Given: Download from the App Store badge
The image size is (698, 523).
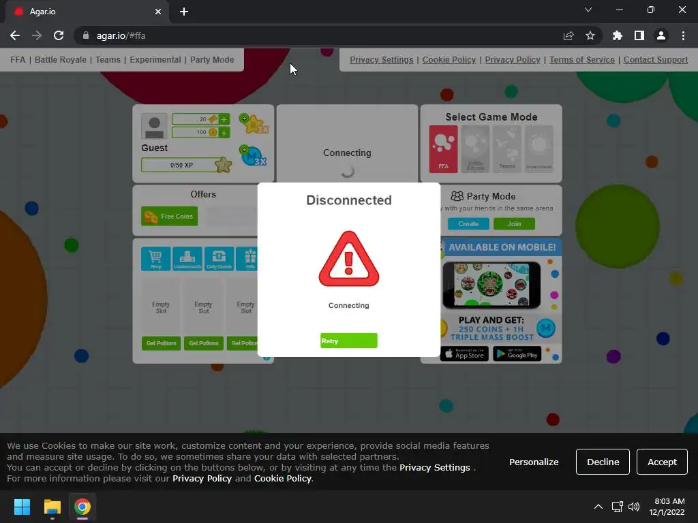Looking at the screenshot, I should [x=464, y=354].
